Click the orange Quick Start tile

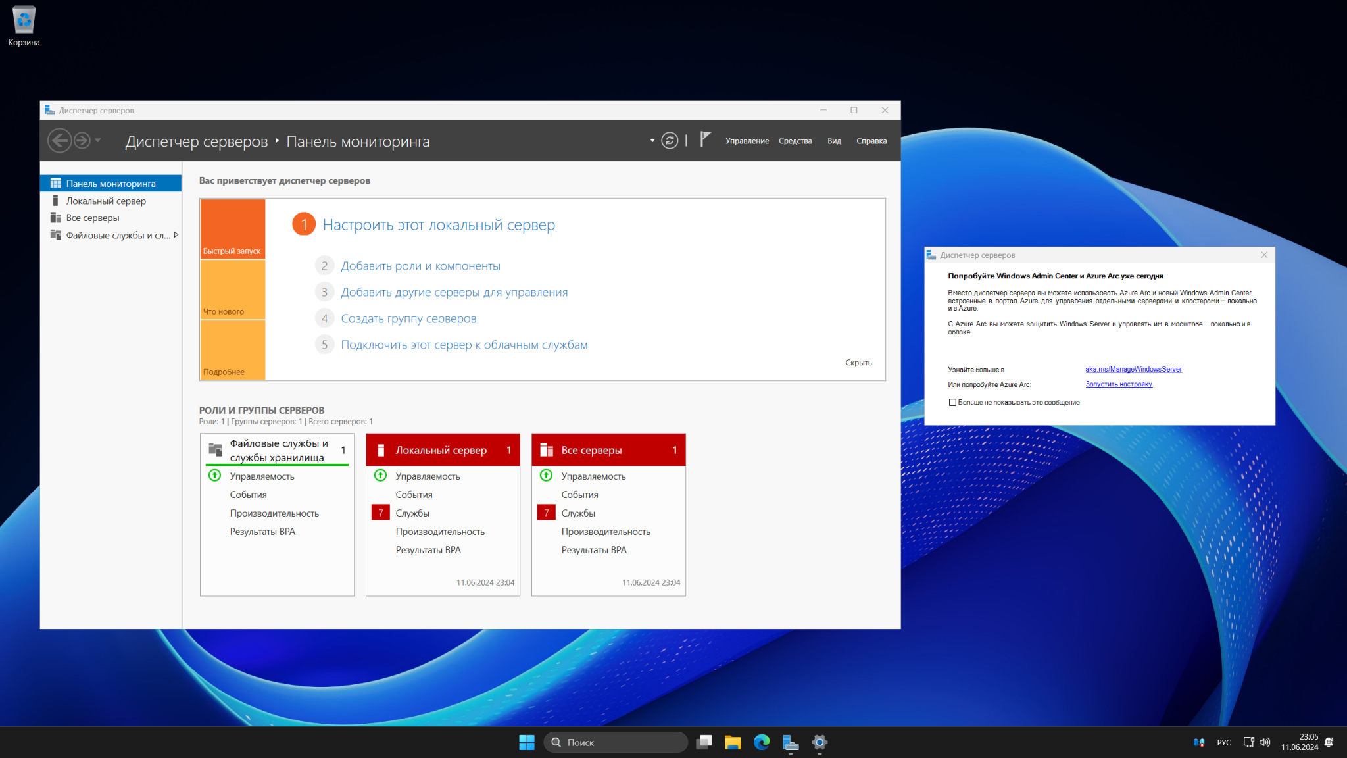click(232, 228)
